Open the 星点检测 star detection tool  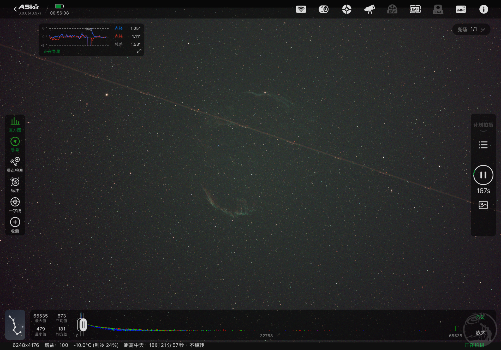coord(15,165)
